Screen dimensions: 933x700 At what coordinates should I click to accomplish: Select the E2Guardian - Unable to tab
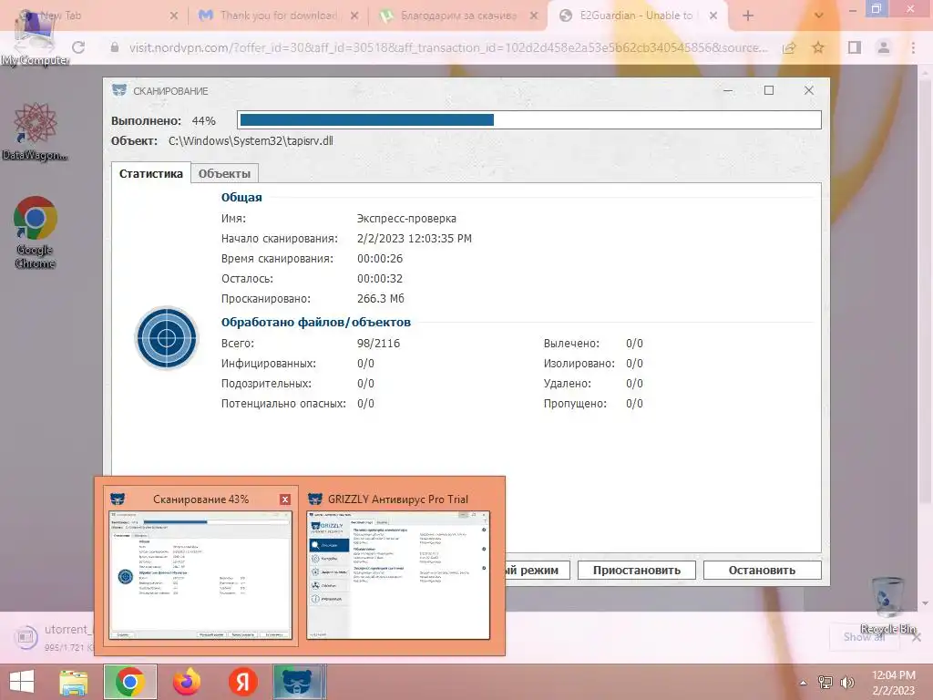(x=636, y=15)
